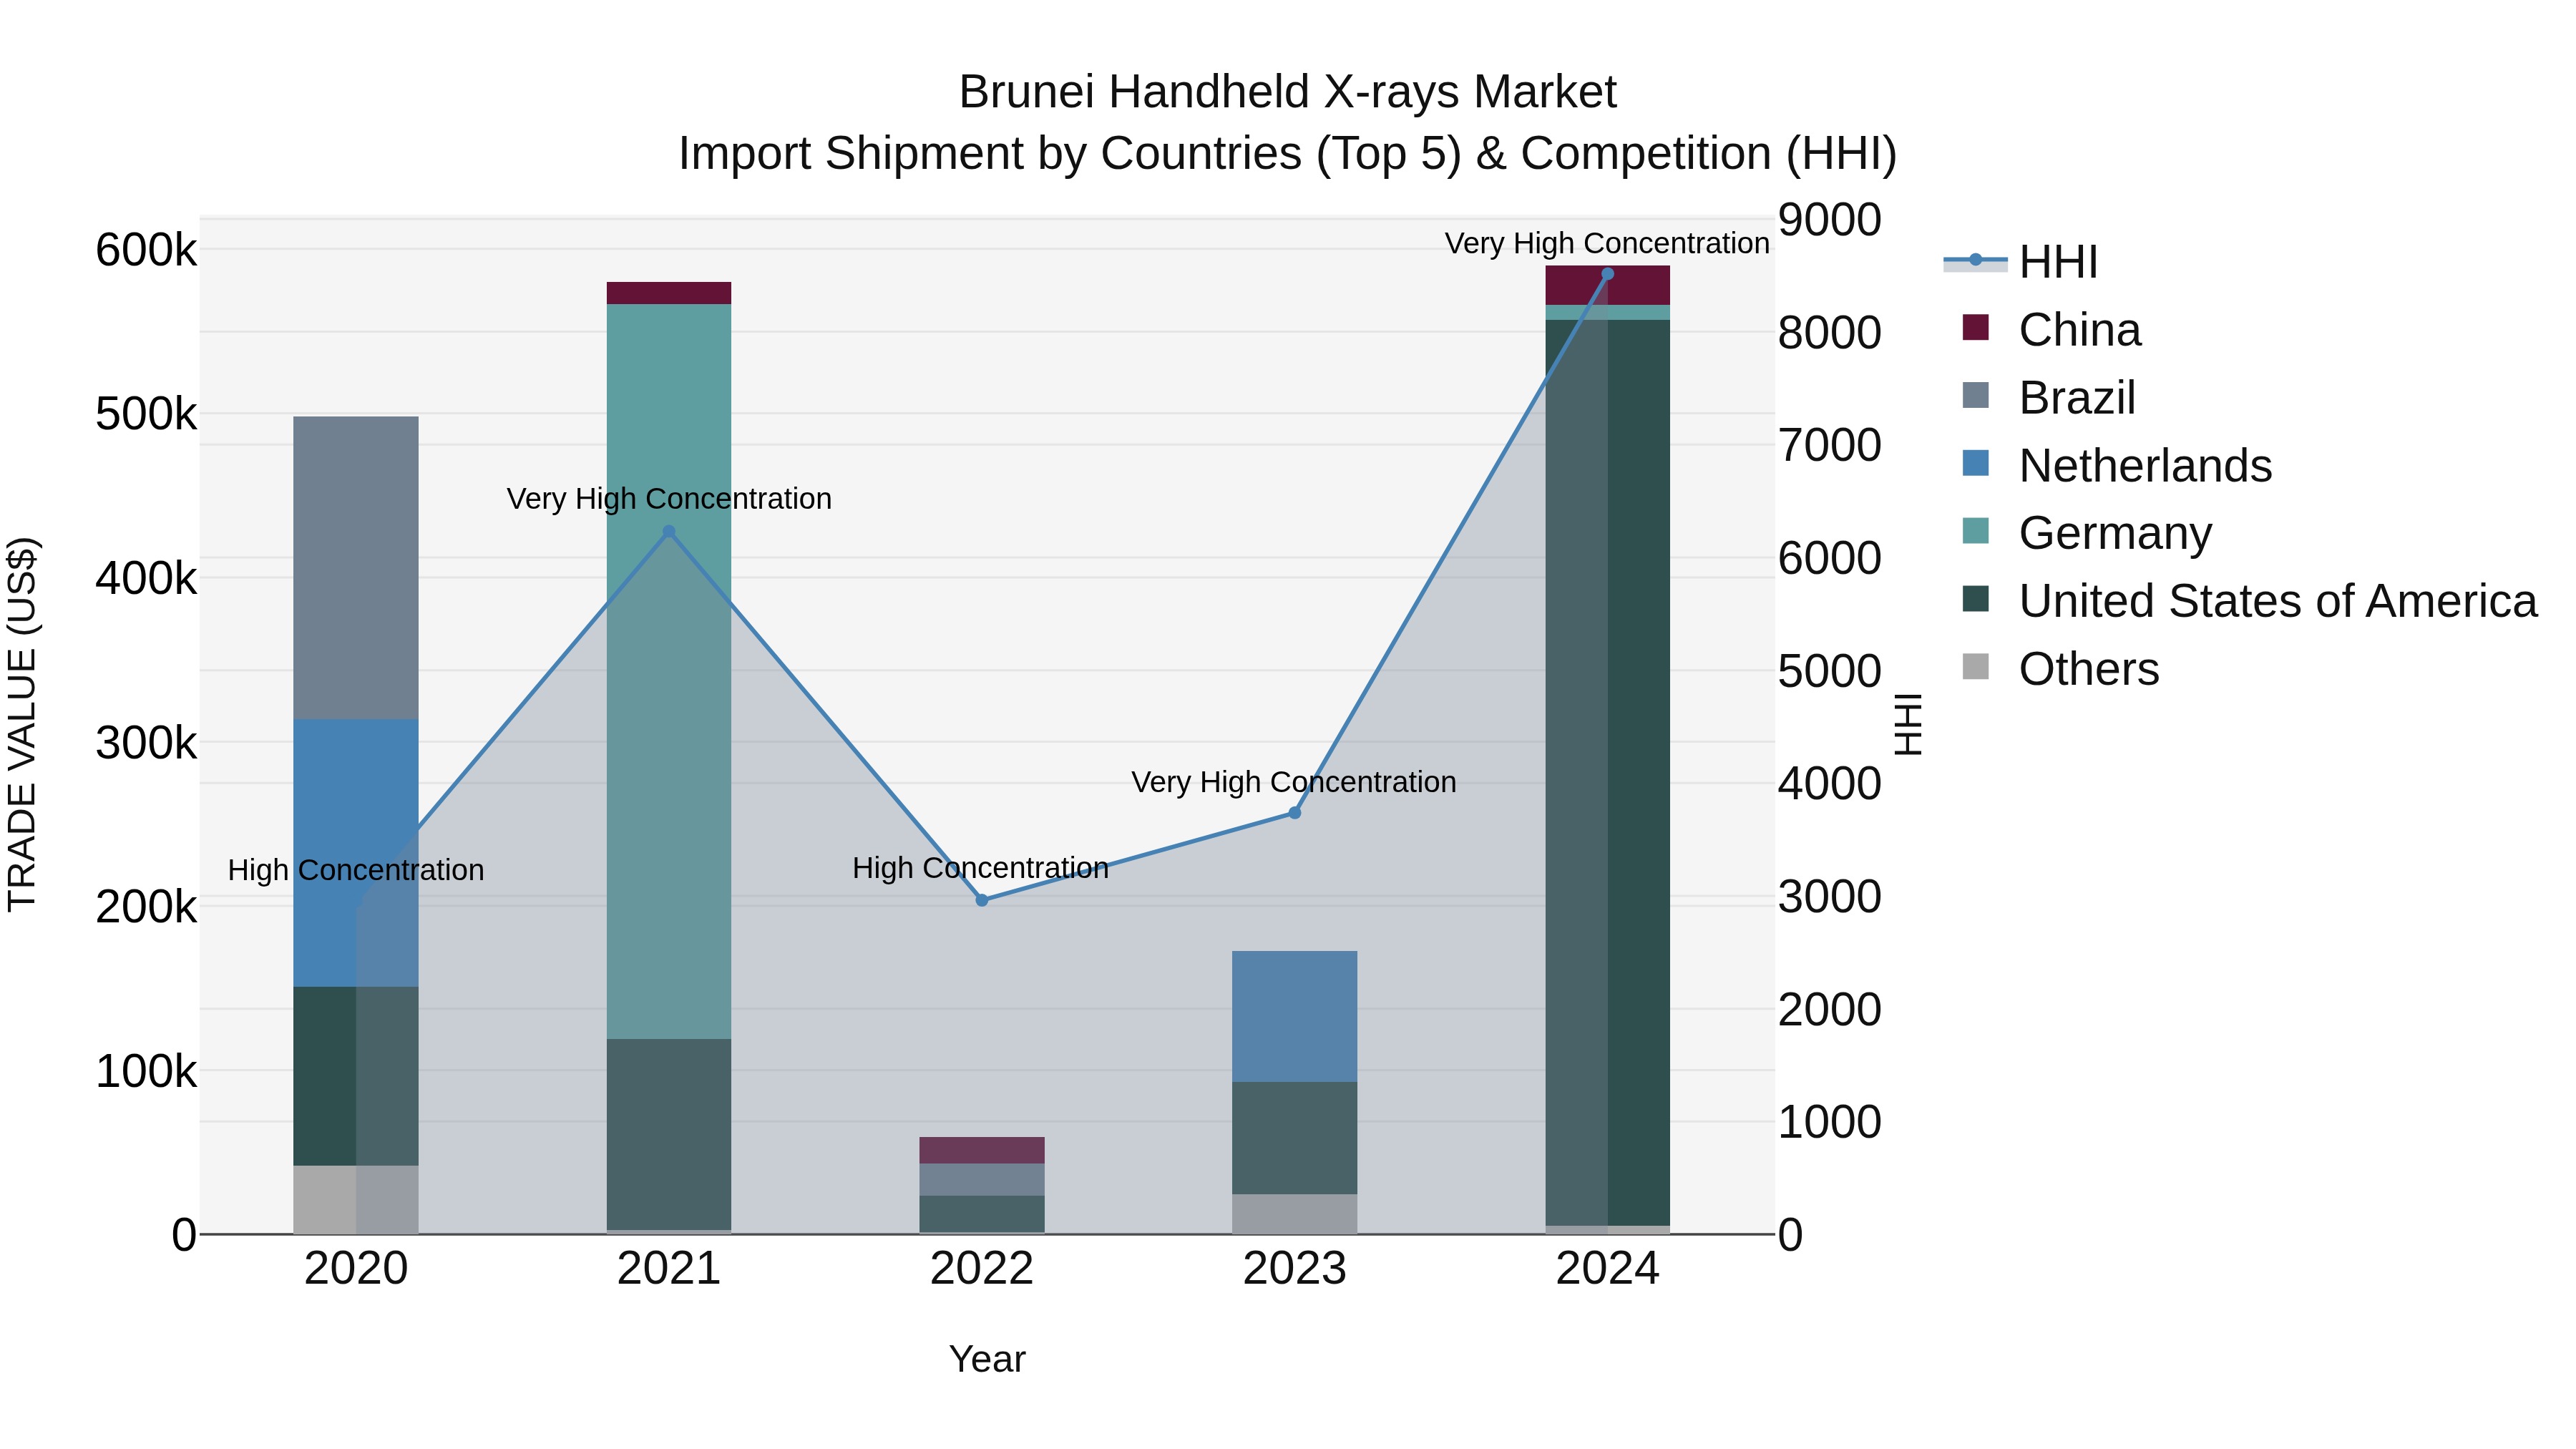Toggle the Netherlands legend label
The width and height of the screenshot is (2576, 1449).
coord(2145,466)
